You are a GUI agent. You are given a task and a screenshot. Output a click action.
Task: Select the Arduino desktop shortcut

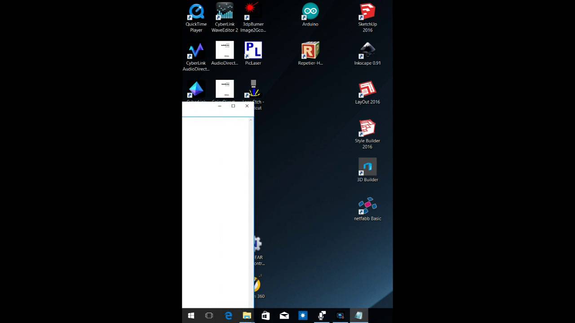pos(310,15)
